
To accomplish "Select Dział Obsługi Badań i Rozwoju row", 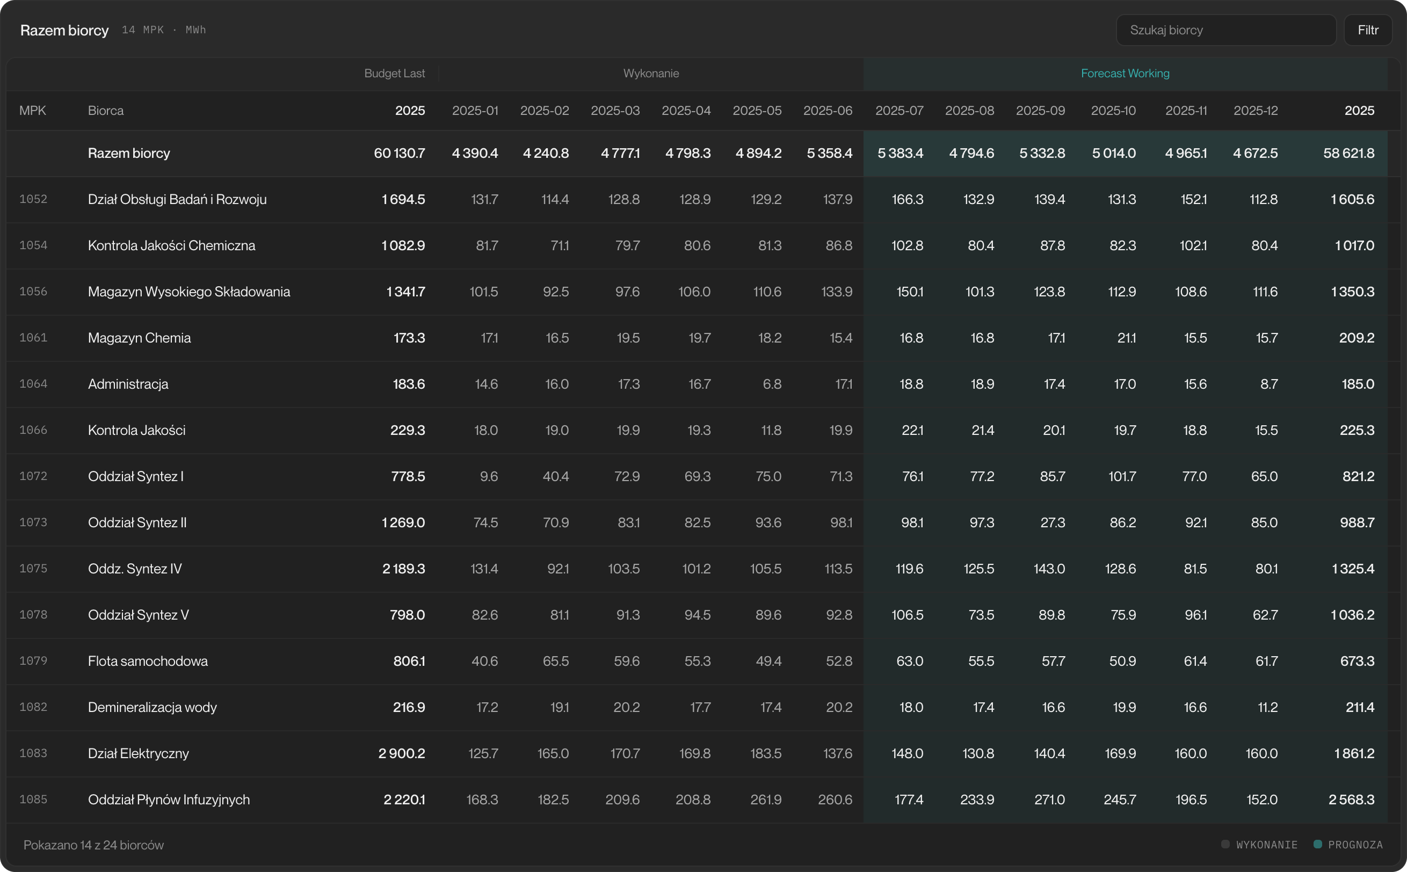I will point(703,200).
